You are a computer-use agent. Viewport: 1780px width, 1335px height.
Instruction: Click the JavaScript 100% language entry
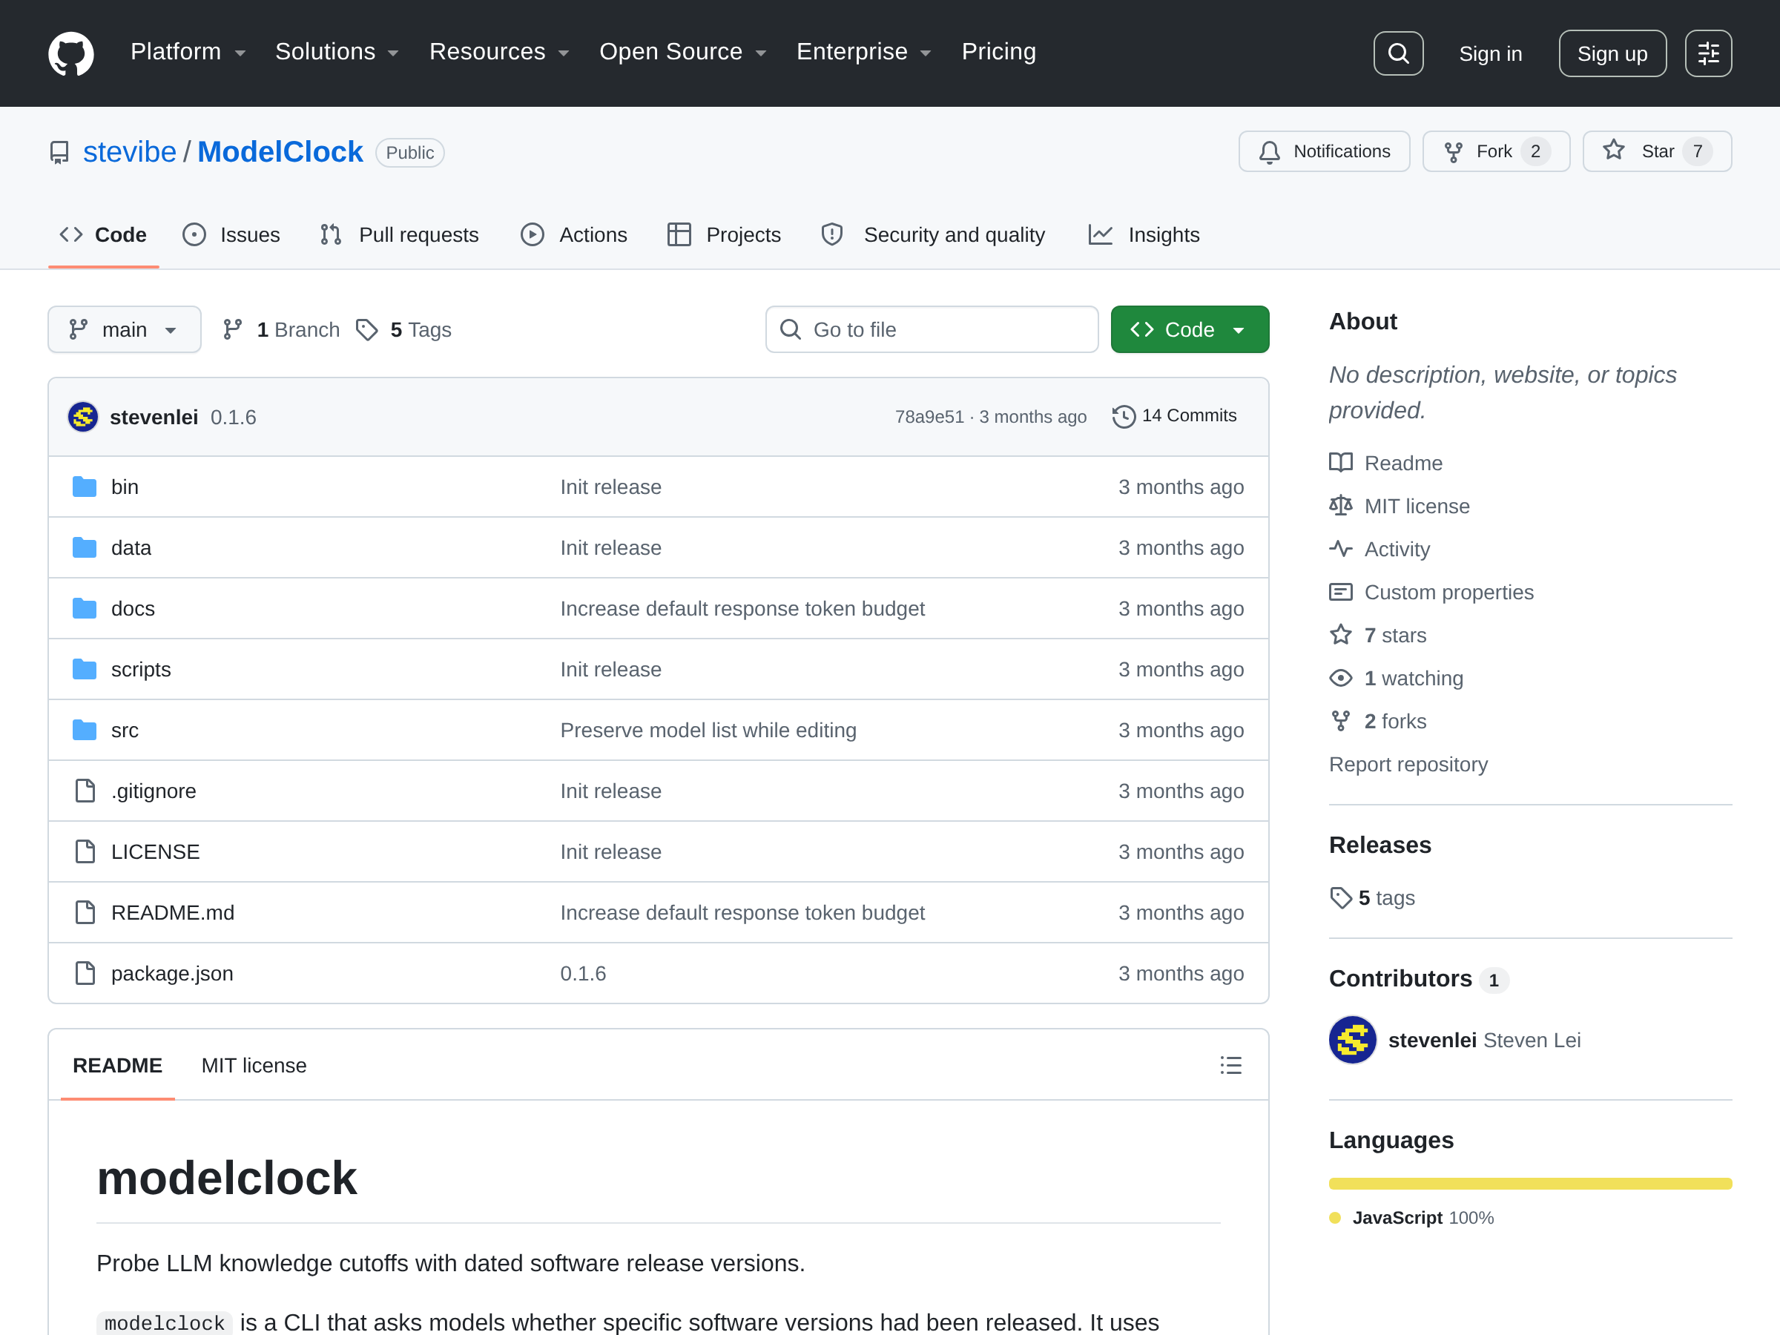[x=1411, y=1219]
